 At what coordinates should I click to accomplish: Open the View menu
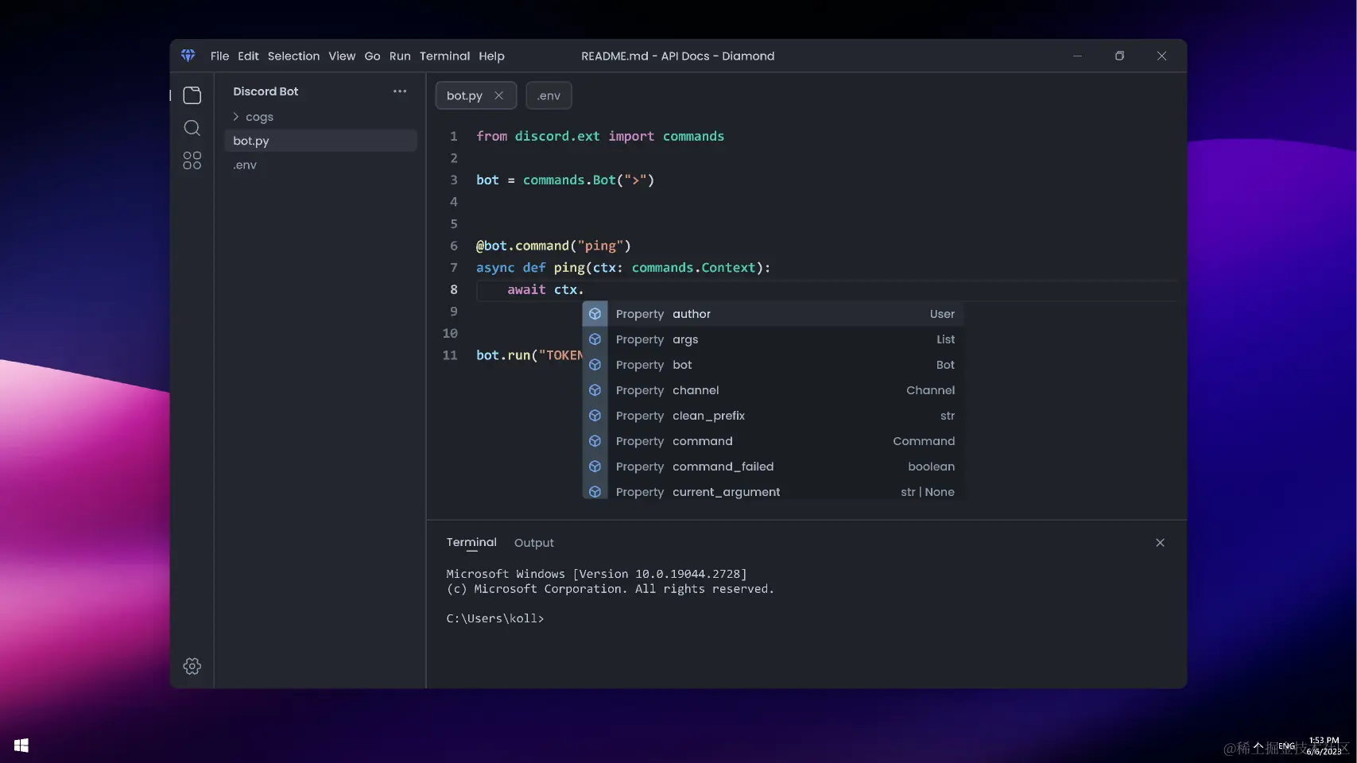[342, 56]
